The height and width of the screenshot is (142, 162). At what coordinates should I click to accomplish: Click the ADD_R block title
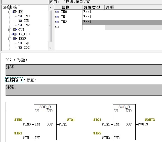(x=45, y=107)
